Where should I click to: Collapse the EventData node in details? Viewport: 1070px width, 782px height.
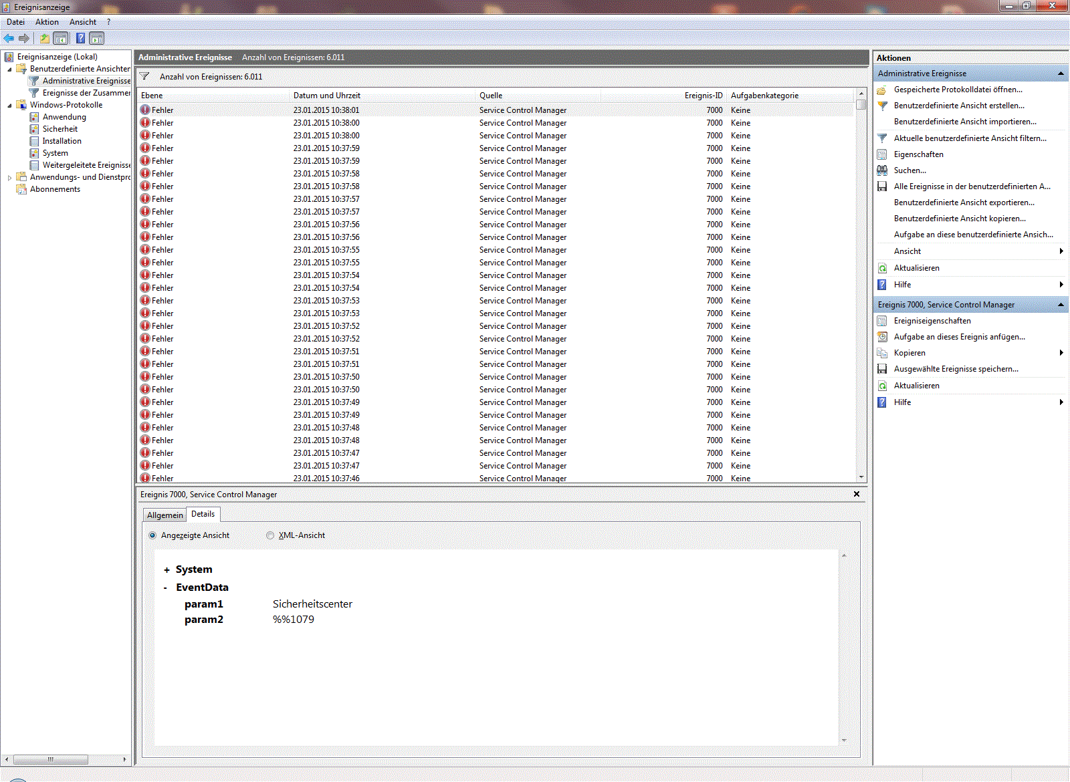click(x=166, y=588)
